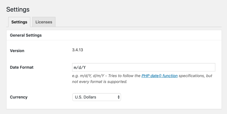Click the Settings page heading
The height and width of the screenshot is (114, 227).
[x=18, y=9]
